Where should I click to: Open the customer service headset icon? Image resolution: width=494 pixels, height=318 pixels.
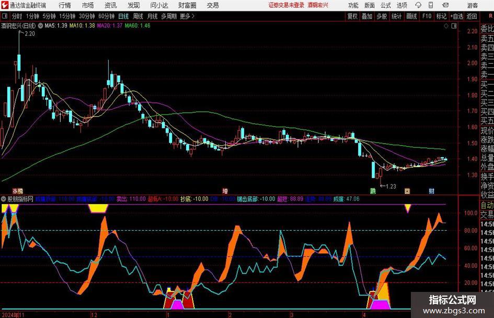click(x=418, y=5)
